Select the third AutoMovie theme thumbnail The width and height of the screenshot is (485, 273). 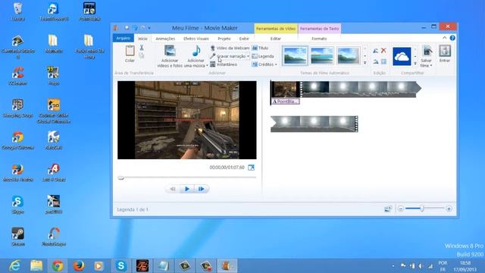pyautogui.click(x=349, y=55)
